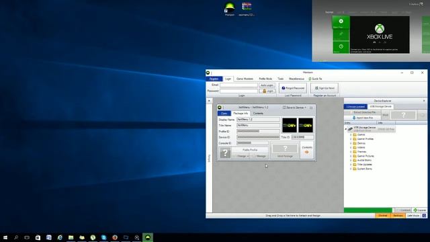Screen dimensions: 430x242
Task: Close the Device Explorer panel
Action: click(424, 101)
